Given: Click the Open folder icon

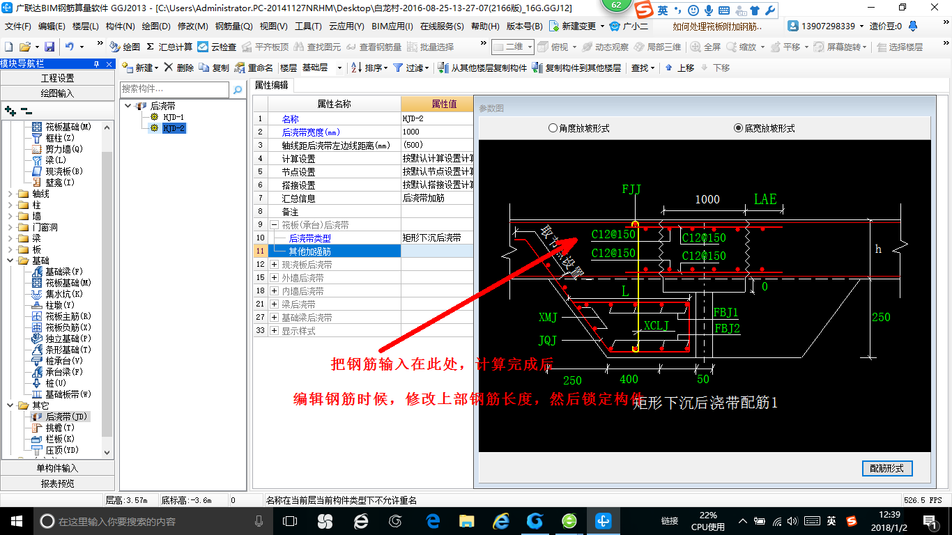Looking at the screenshot, I should [x=24, y=47].
